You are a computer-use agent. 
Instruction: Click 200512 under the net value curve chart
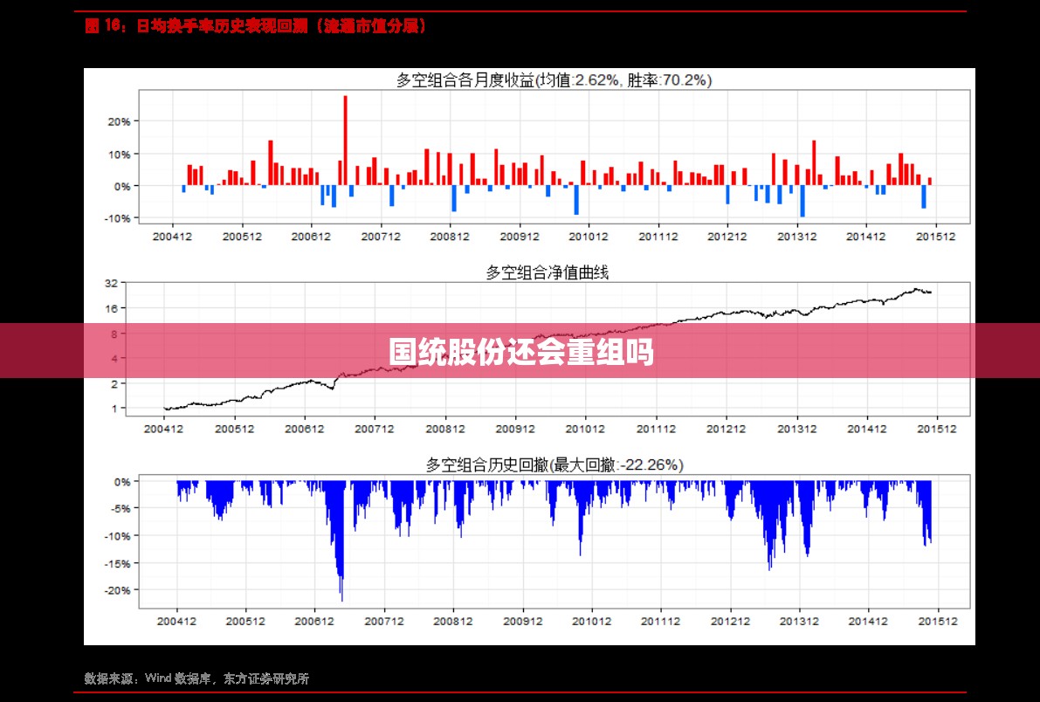(234, 429)
